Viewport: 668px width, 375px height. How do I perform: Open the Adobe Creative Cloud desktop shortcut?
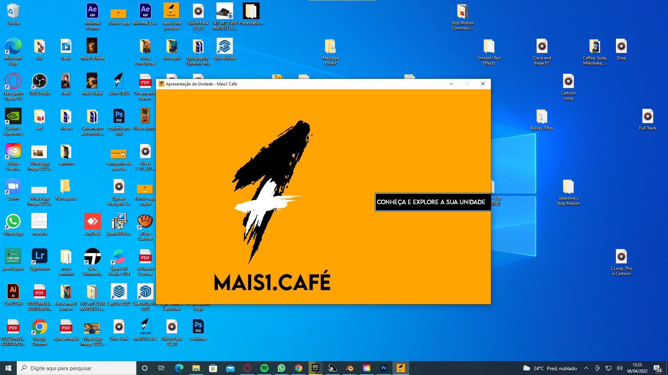(x=13, y=157)
